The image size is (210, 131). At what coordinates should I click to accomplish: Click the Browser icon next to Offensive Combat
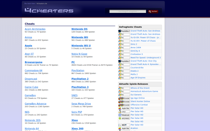click(124, 105)
